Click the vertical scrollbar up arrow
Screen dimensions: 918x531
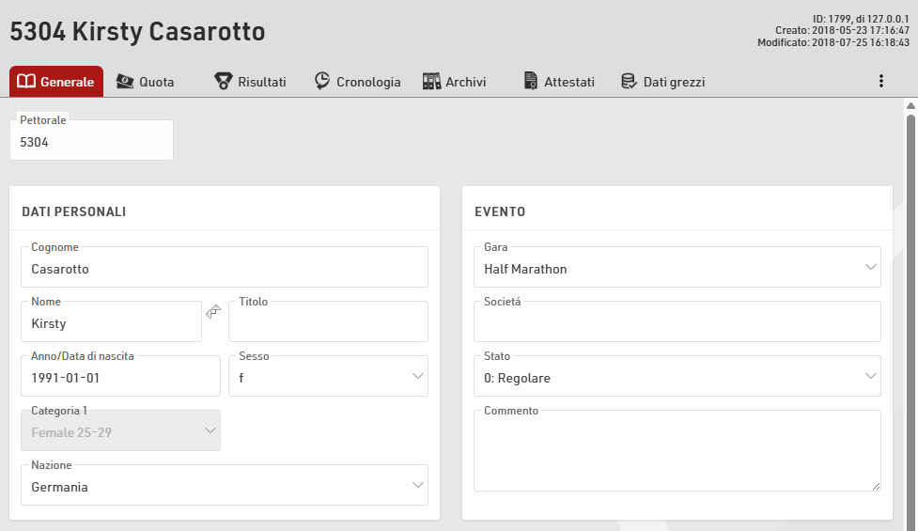pyautogui.click(x=910, y=106)
